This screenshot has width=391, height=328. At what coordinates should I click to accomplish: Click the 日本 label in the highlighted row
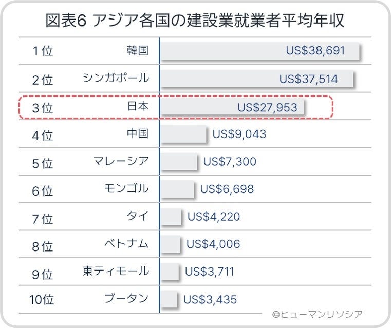coord(137,107)
